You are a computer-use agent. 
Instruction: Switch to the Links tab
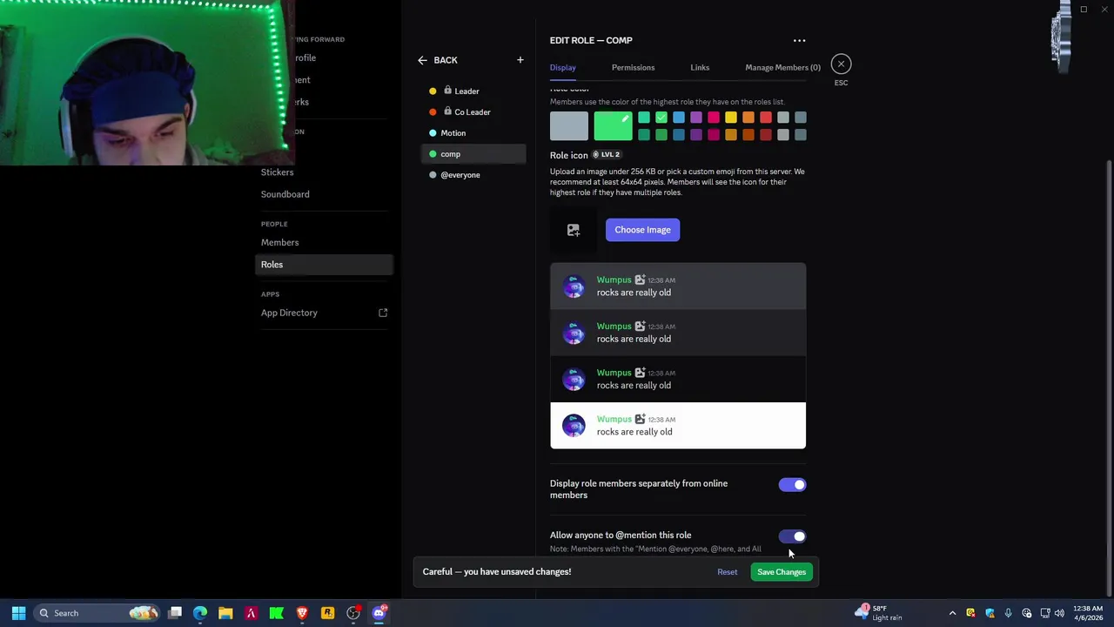tap(700, 67)
